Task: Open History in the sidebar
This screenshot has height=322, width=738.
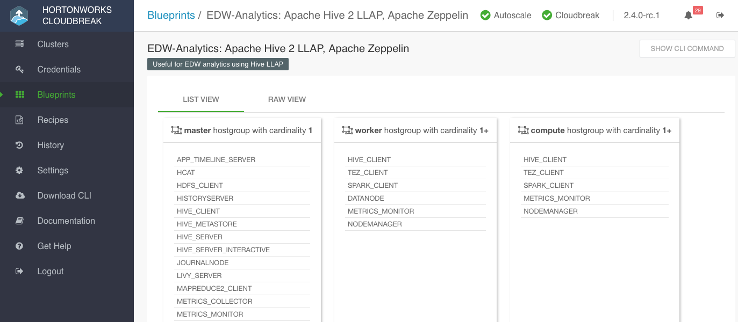Action: click(67, 145)
